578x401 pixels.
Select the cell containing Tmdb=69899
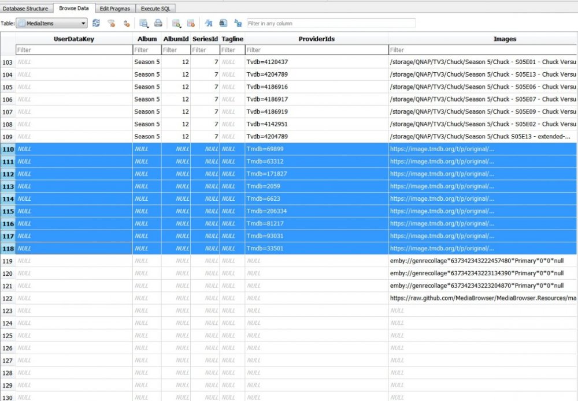click(x=316, y=149)
